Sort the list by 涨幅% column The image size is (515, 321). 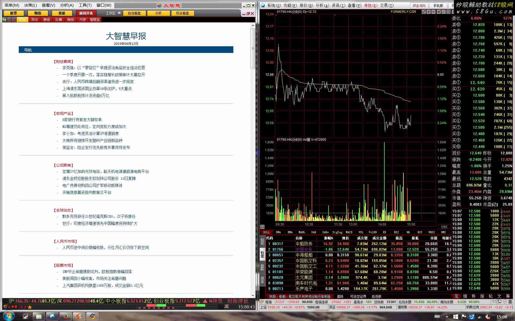point(328,238)
